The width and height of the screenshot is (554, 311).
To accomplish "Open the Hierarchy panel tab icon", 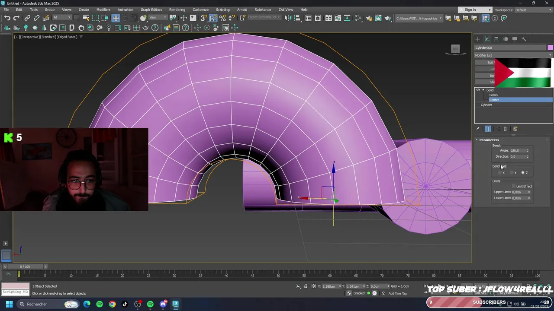I will point(496,39).
